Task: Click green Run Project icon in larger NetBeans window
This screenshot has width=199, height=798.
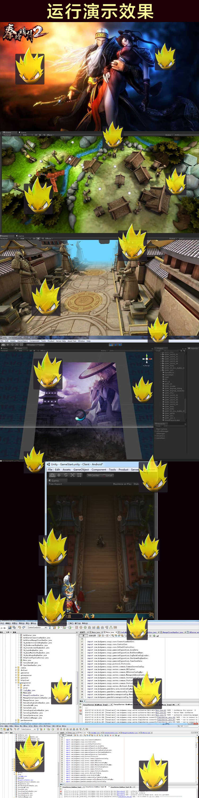Action: [59, 627]
